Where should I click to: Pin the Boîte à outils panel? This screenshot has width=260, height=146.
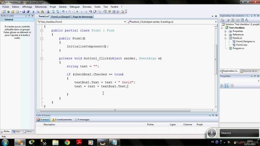(29, 16)
